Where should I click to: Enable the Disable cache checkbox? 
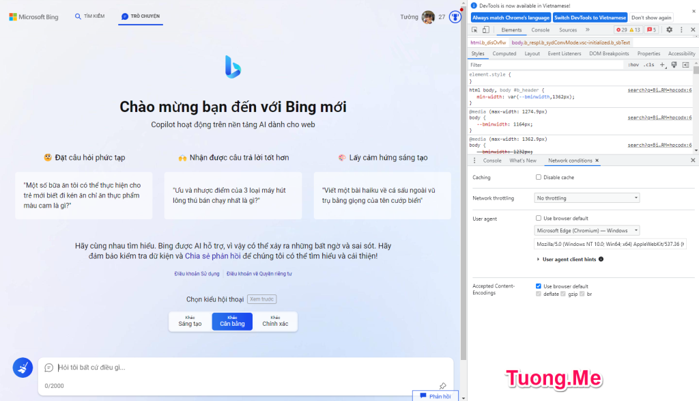pyautogui.click(x=539, y=177)
